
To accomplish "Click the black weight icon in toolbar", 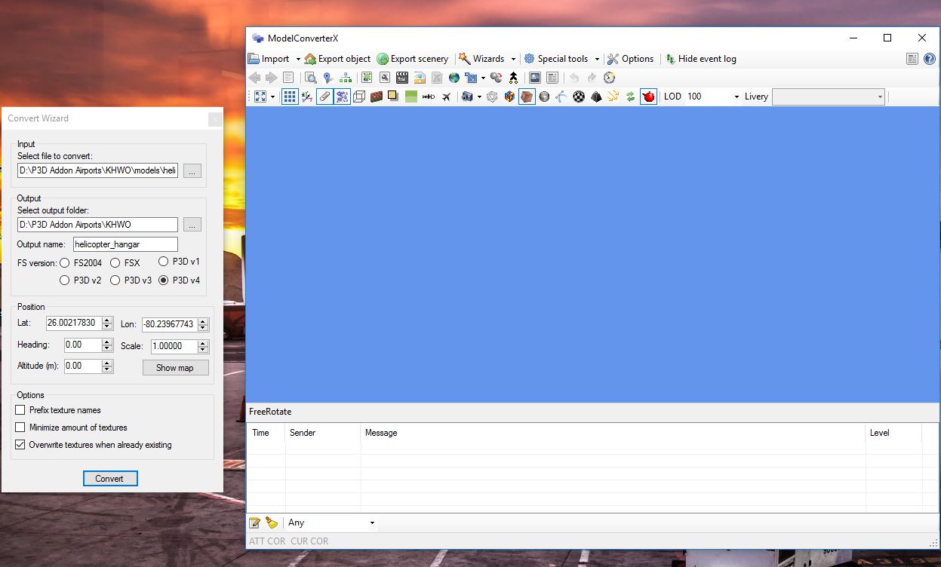I will click(596, 97).
